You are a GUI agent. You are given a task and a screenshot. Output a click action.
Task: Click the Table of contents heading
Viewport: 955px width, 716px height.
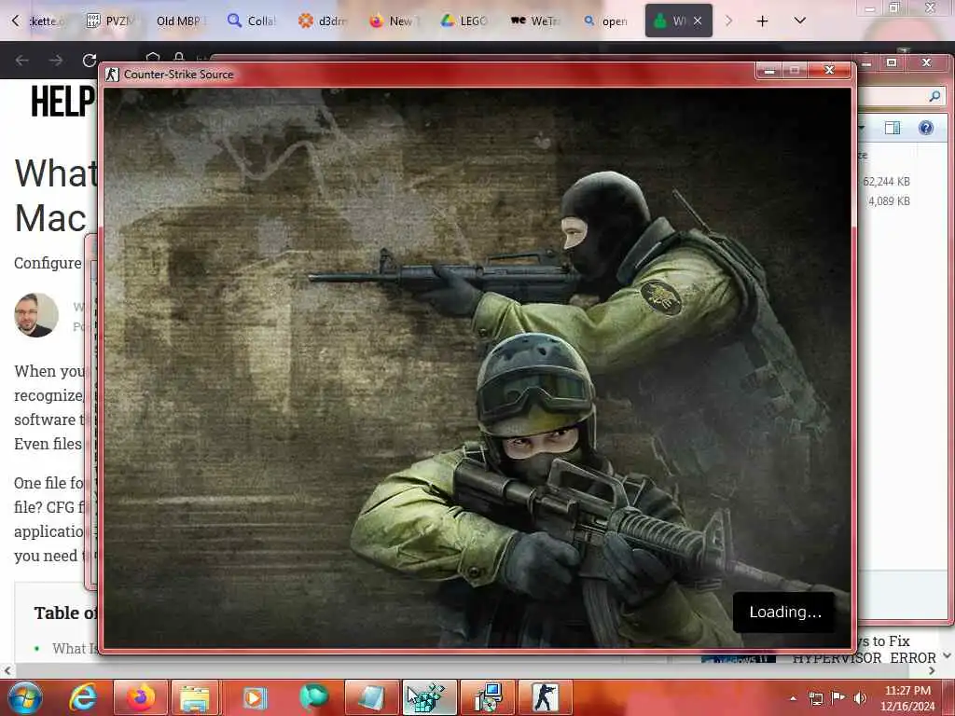pyautogui.click(x=66, y=613)
